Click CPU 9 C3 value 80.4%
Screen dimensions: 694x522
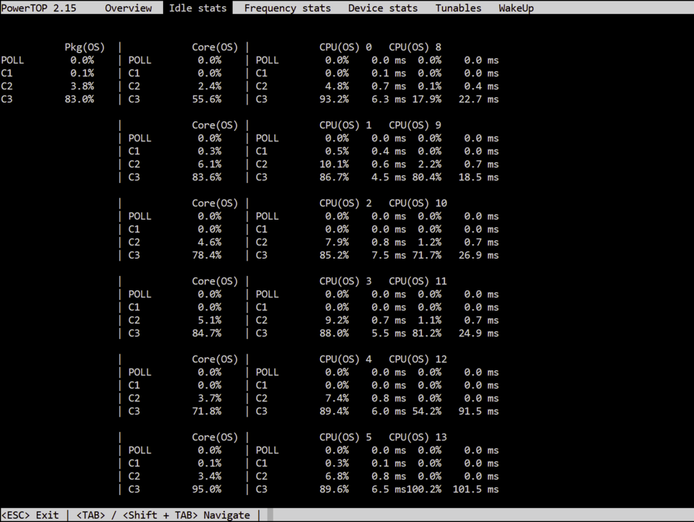(427, 177)
